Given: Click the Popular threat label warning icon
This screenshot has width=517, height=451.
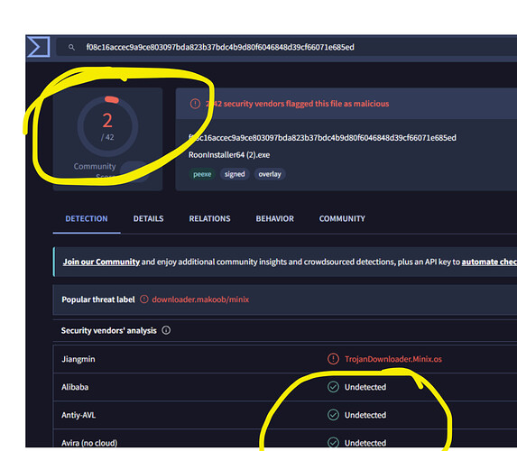Looking at the screenshot, I should pos(144,299).
